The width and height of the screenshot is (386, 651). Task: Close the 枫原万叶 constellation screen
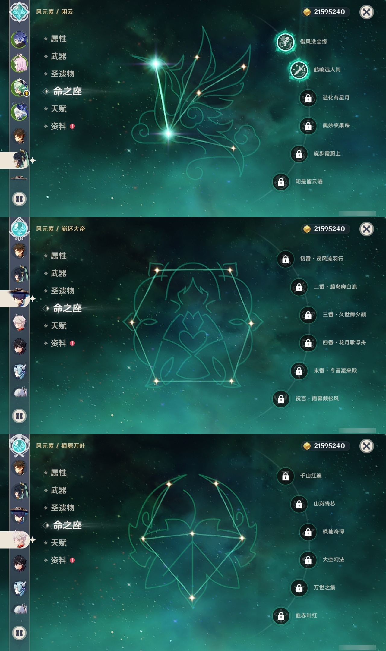(x=367, y=446)
